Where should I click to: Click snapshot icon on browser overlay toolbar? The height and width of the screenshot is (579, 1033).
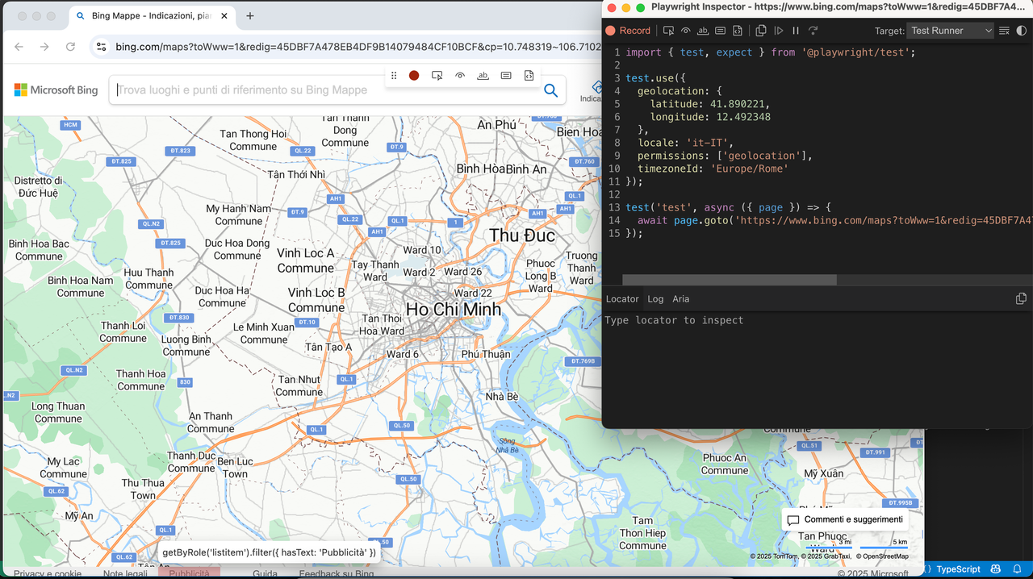529,75
